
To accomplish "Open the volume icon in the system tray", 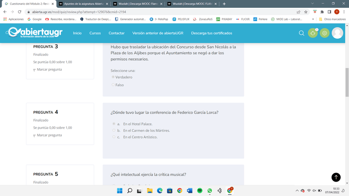I will coord(314,190).
